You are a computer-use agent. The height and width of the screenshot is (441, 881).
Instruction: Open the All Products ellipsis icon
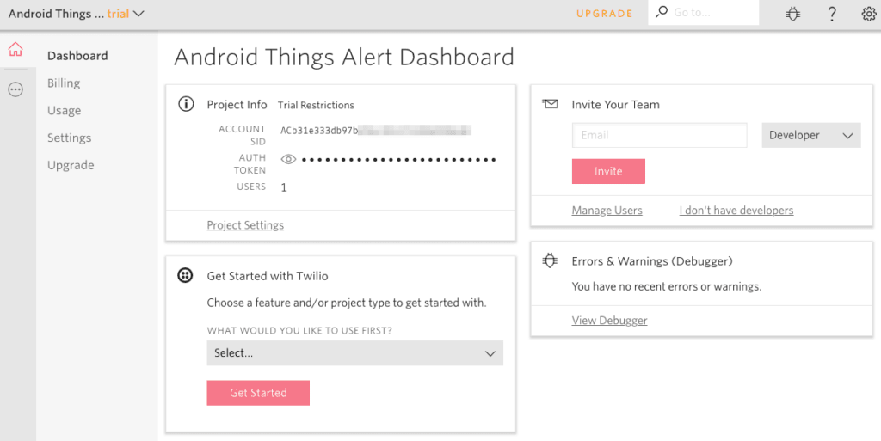[15, 89]
